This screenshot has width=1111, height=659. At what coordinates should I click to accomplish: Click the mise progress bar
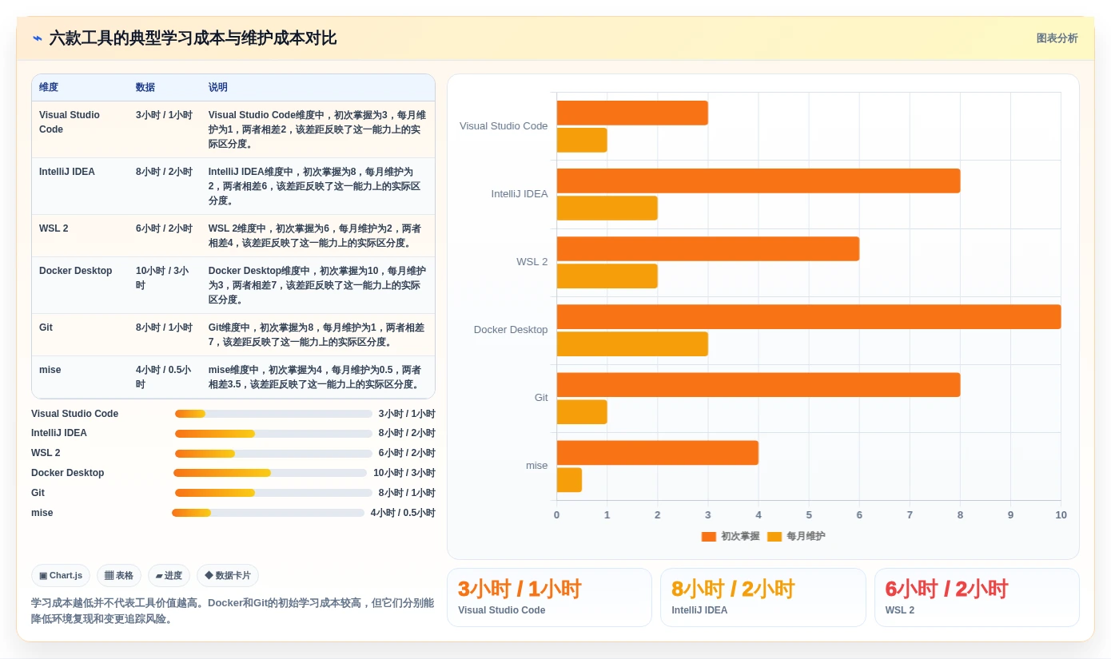coord(268,513)
